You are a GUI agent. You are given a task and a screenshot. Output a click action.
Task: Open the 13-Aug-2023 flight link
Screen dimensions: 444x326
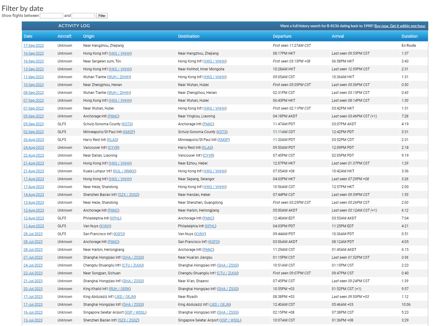pyautogui.click(x=34, y=203)
